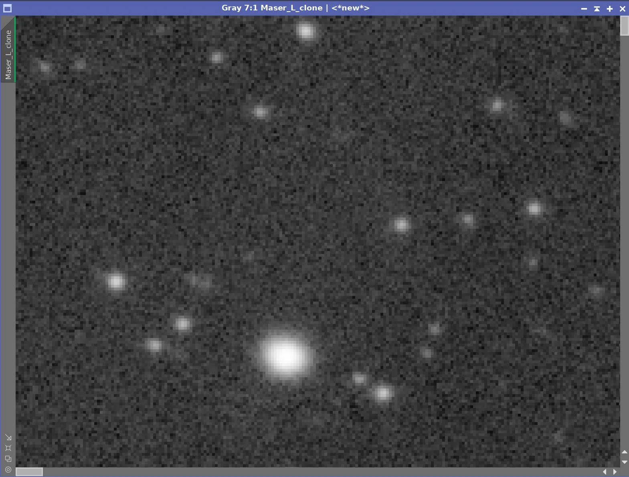
Task: Click the scroll up arrow
Action: coord(624,452)
